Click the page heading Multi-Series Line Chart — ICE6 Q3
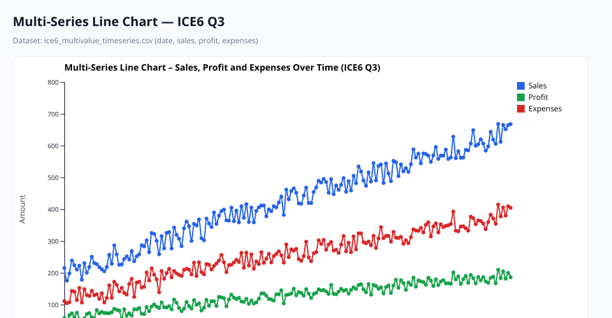The image size is (612, 318). [119, 22]
